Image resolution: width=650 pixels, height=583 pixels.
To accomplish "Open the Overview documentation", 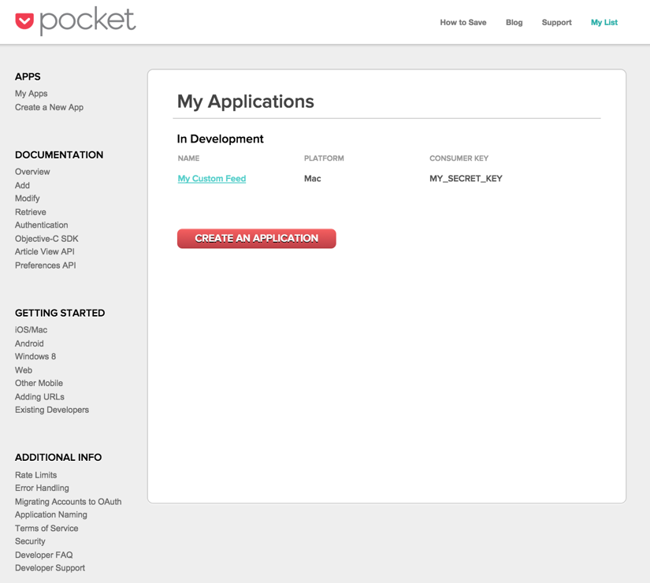I will pos(32,172).
